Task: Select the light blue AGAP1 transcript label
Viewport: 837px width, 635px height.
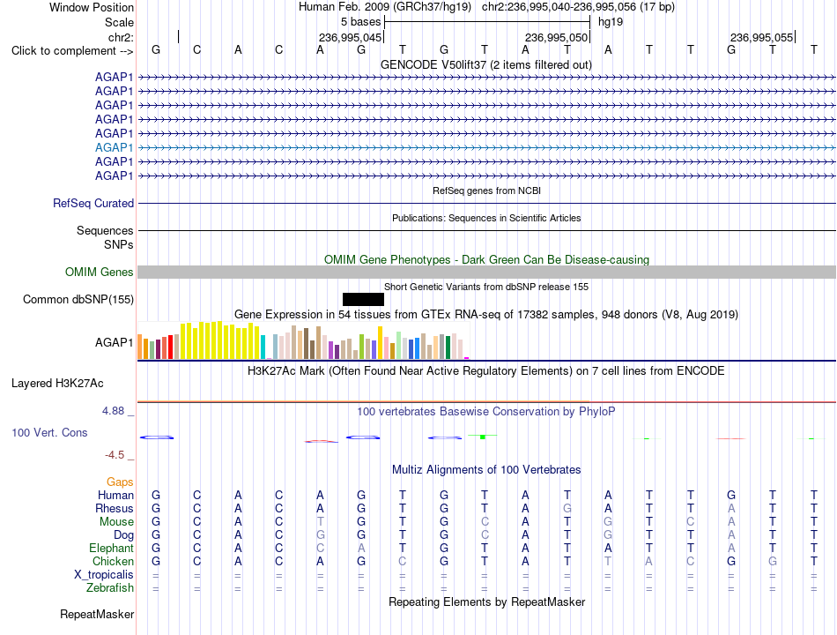Action: pos(114,147)
